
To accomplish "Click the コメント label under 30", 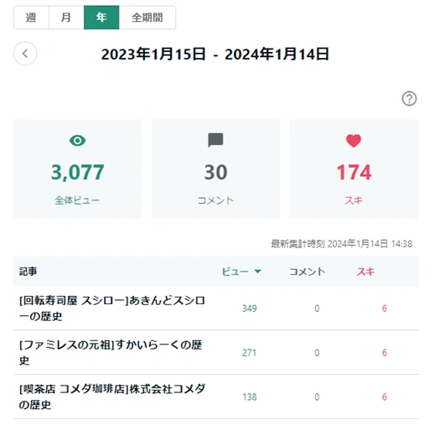I will (x=215, y=200).
